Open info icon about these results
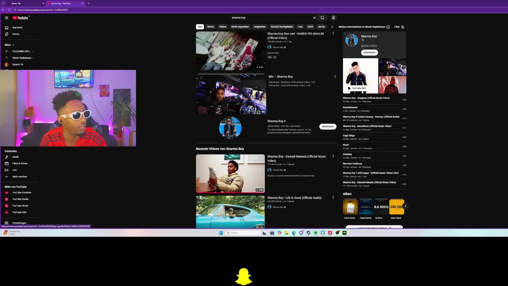 388,27
